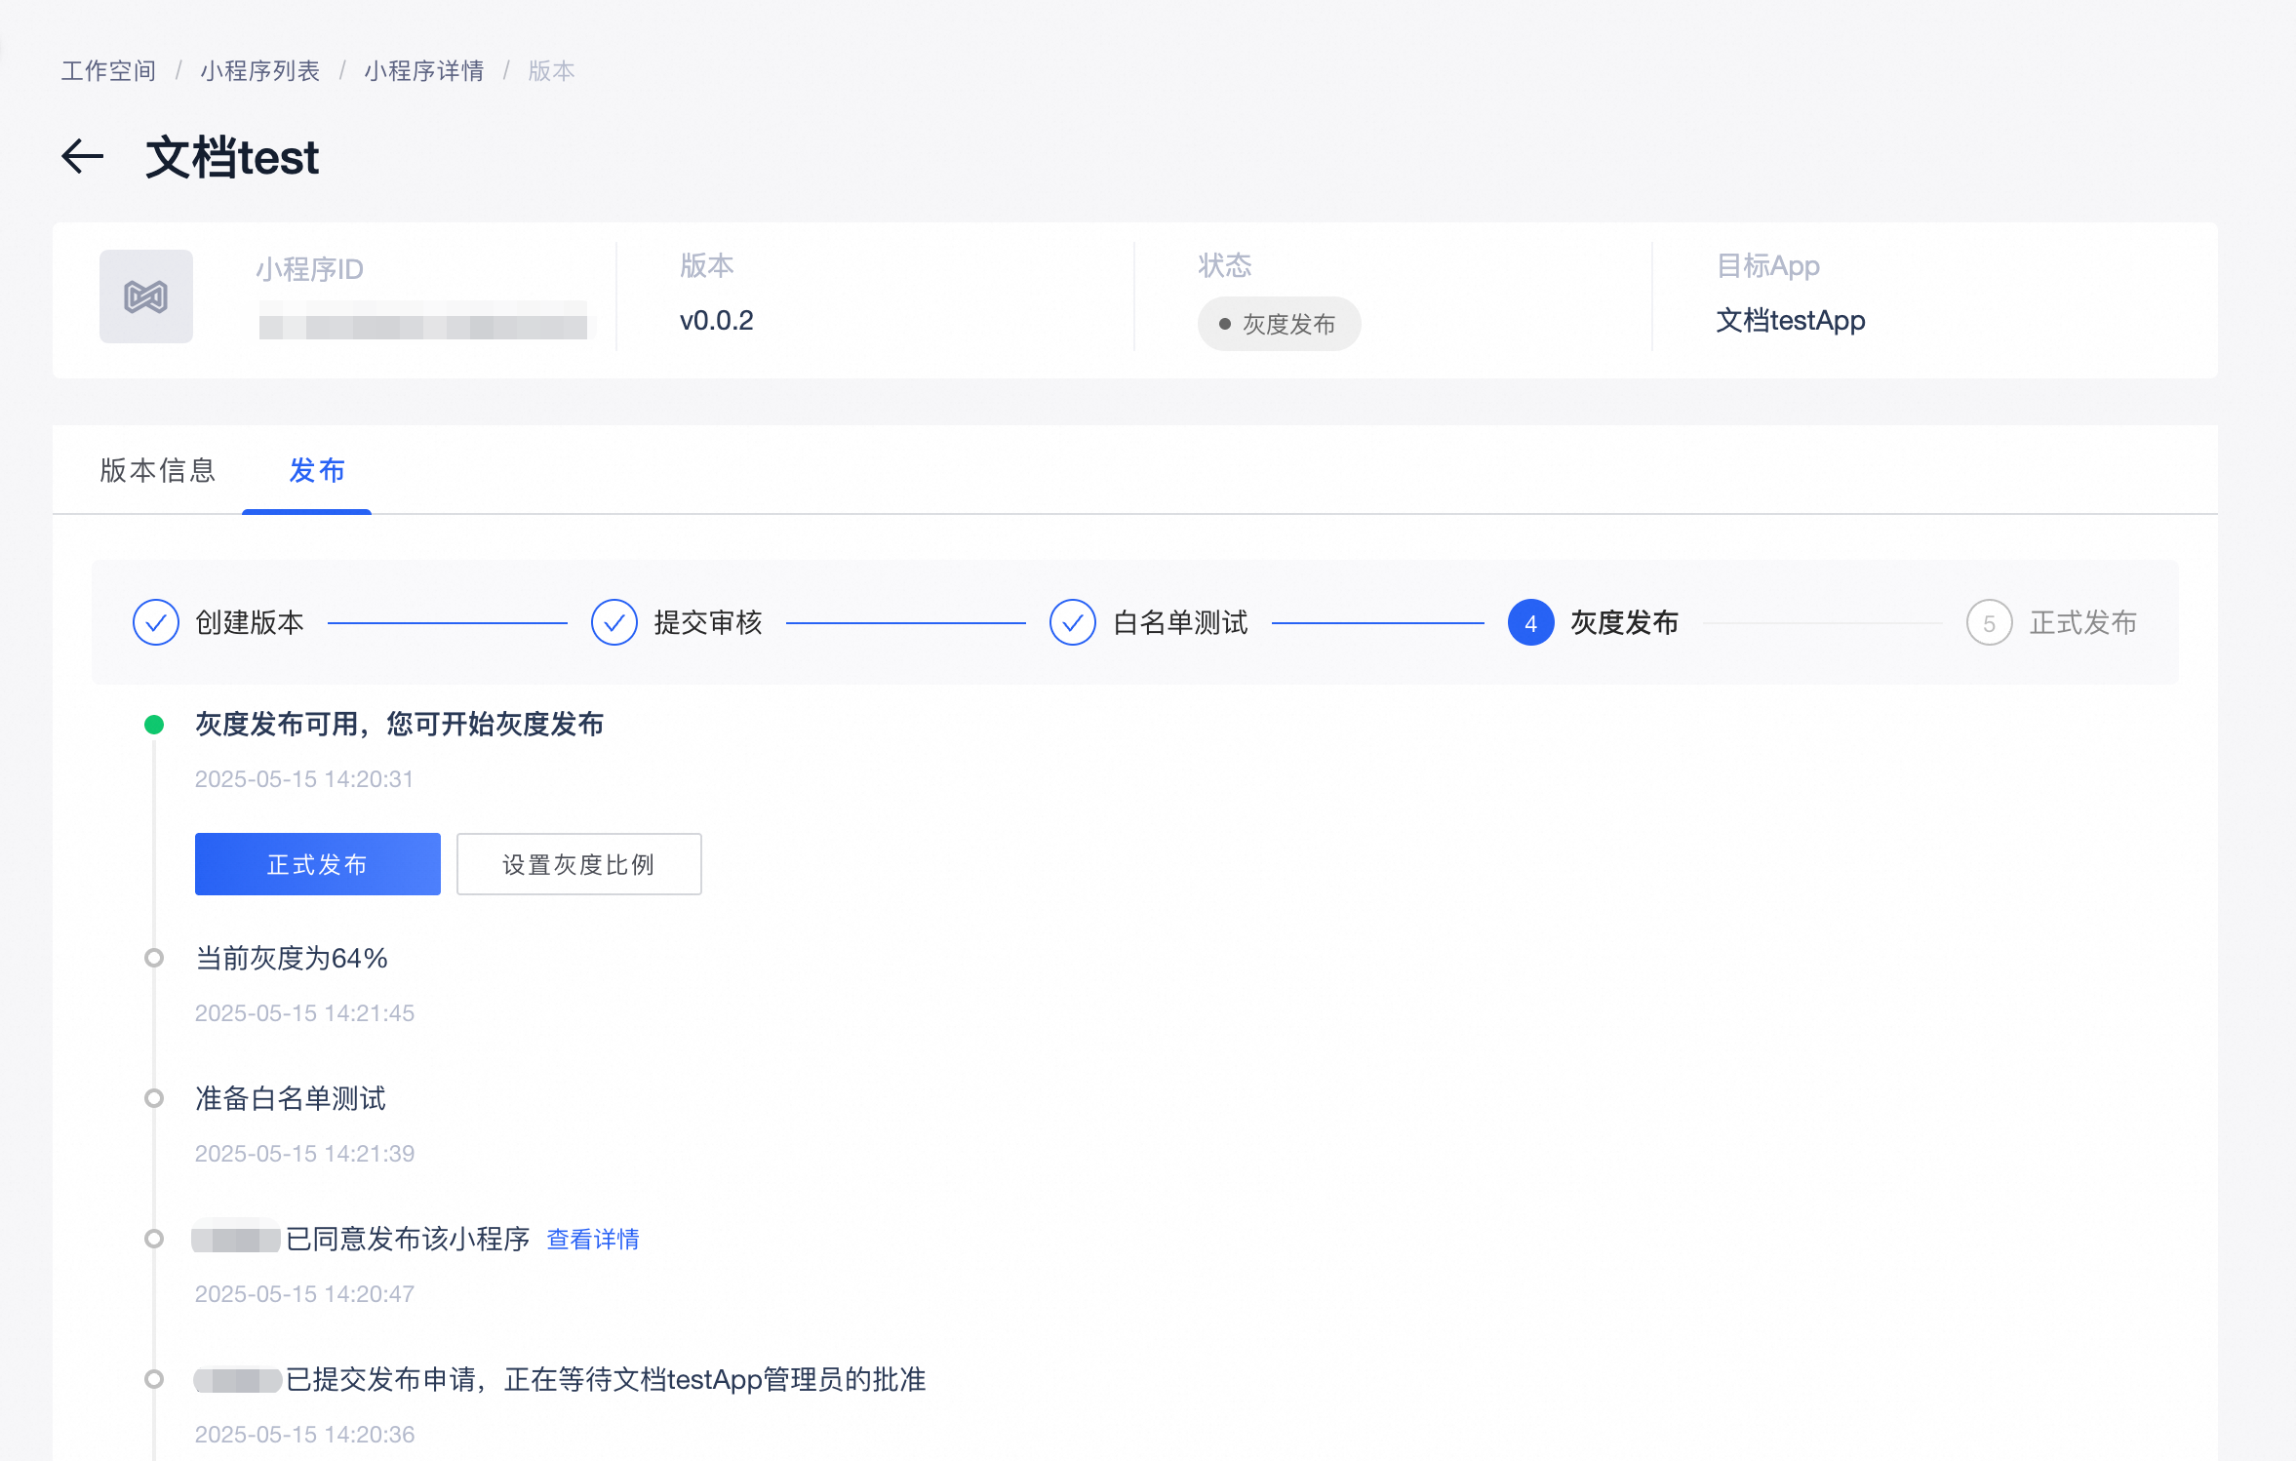Click the back arrow next to 文档test
Viewport: 2296px width, 1461px height.
tap(82, 157)
